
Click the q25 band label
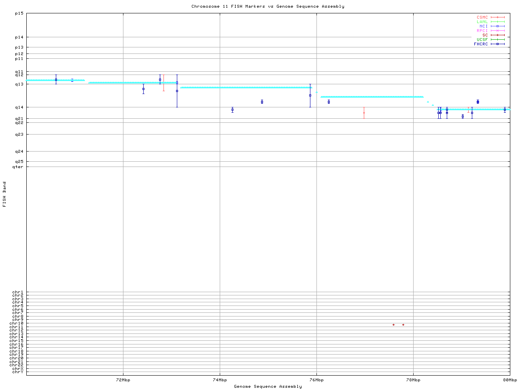[x=19, y=162]
